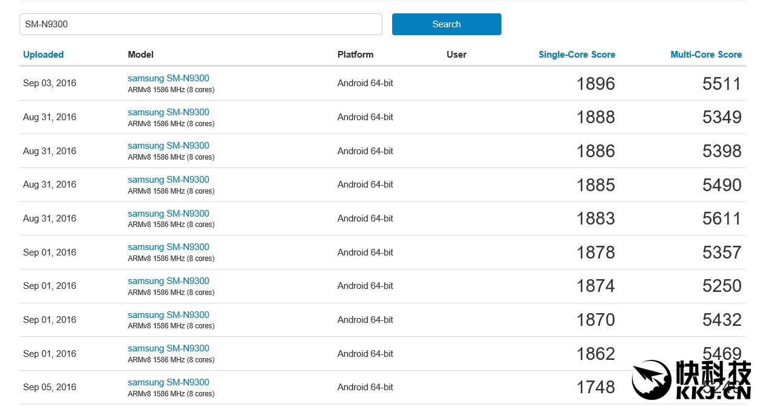Open samsung SM-N9300 link scoring 1888

[168, 112]
